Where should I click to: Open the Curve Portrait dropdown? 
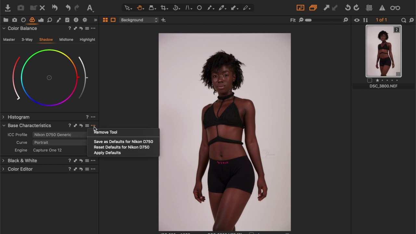[60, 142]
